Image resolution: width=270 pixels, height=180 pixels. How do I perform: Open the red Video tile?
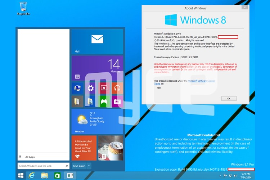104,88
